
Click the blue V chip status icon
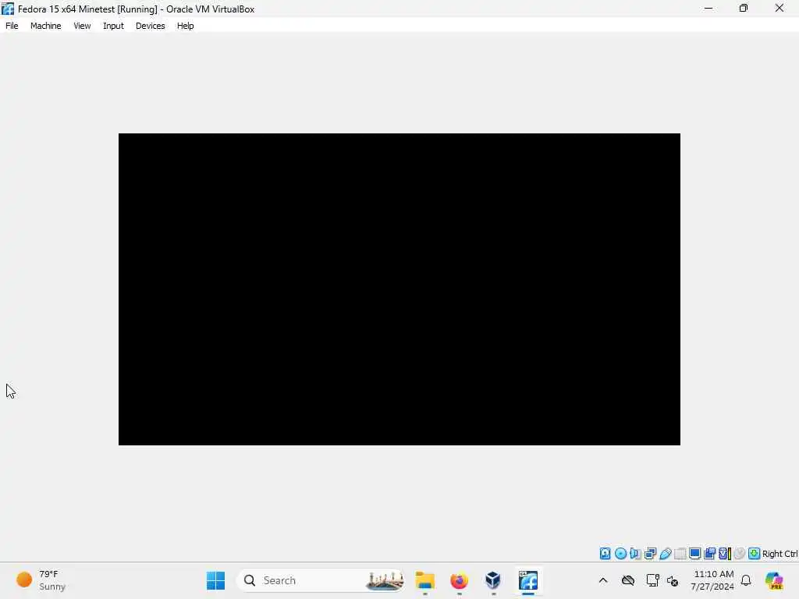[724, 554]
